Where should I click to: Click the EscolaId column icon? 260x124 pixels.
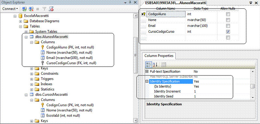43,115
